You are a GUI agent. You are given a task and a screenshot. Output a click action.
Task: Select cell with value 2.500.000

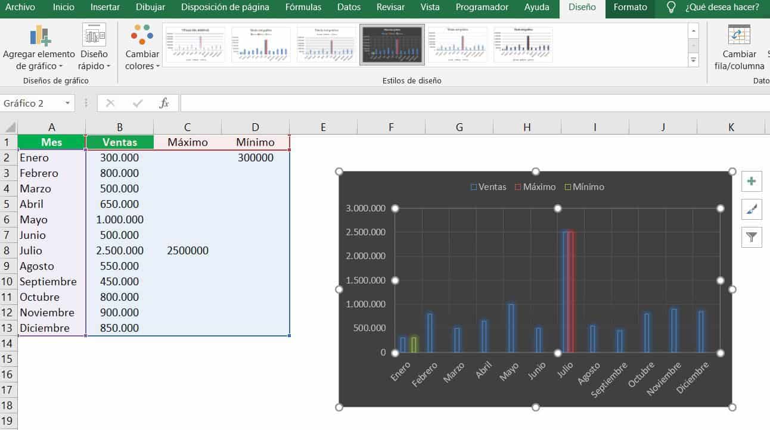[x=120, y=251]
